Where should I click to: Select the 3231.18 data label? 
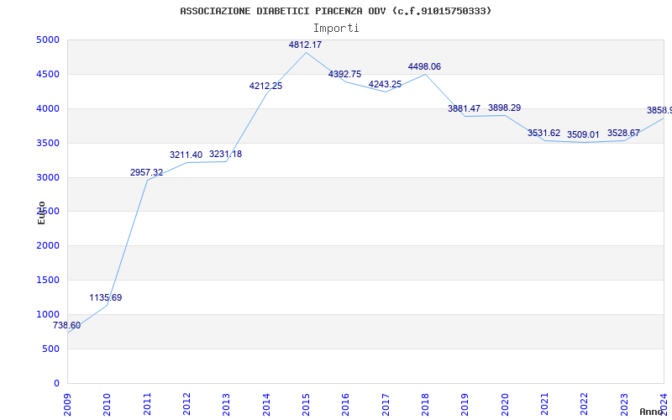tap(225, 154)
